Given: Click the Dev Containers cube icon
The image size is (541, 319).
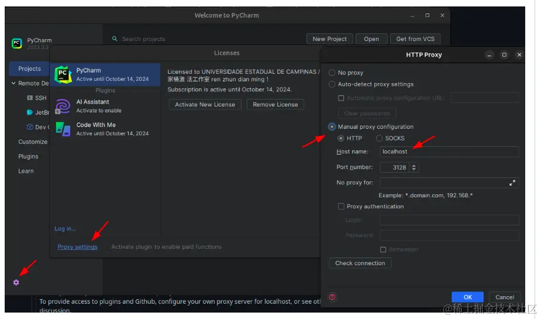Looking at the screenshot, I should (x=30, y=126).
